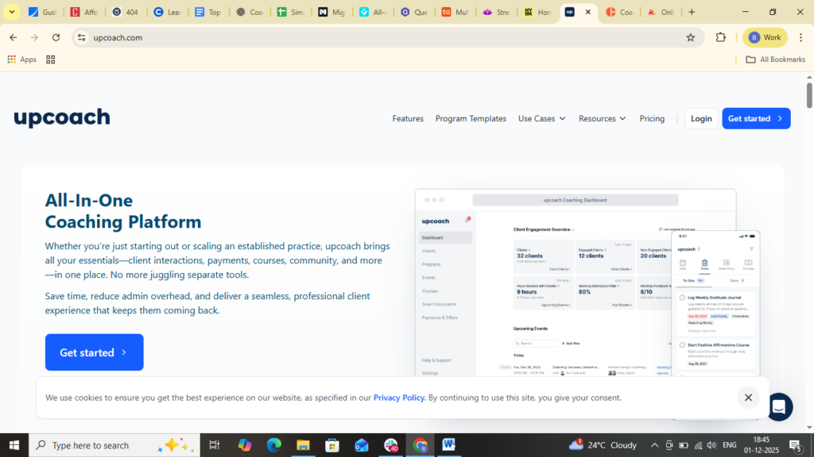Launch Word from the taskbar
Viewport: 814px width, 457px height.
(448, 445)
